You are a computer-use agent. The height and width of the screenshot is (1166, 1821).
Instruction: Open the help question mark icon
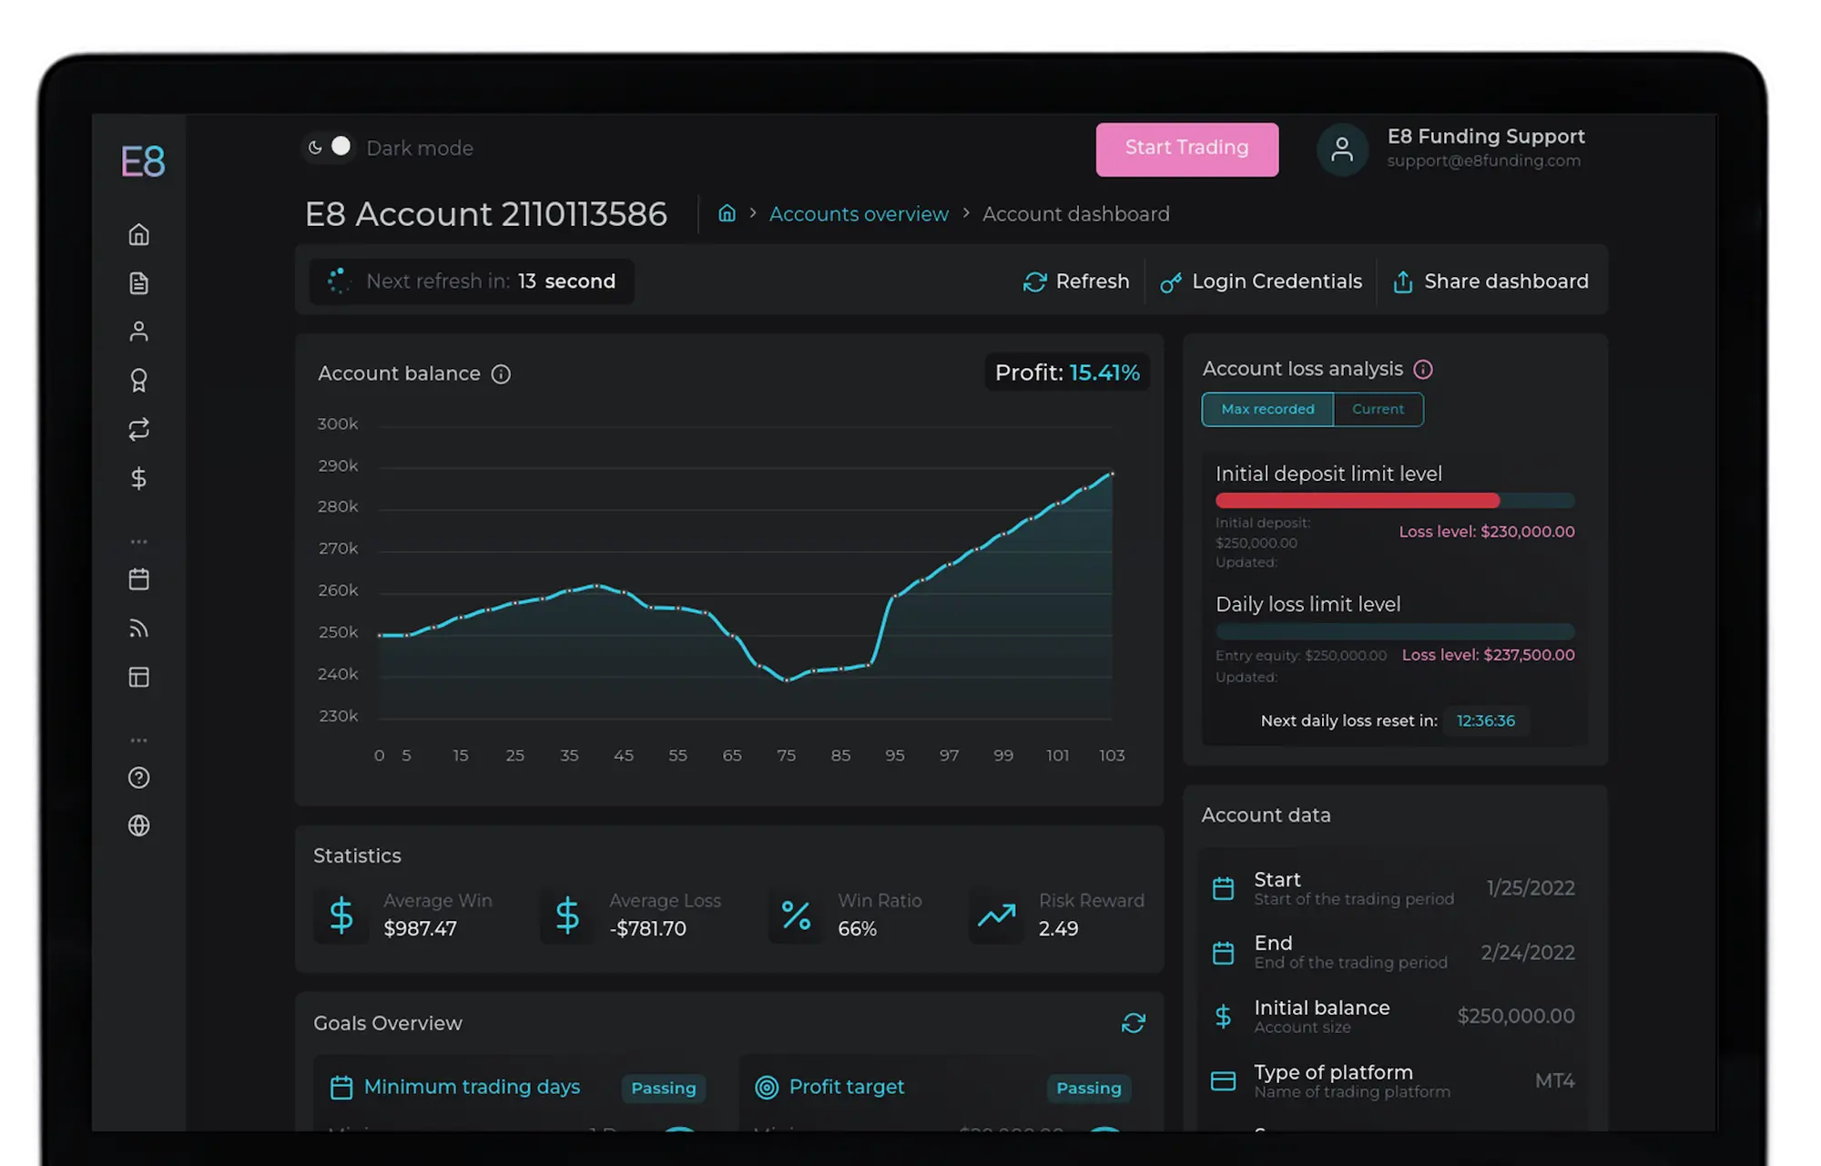click(138, 778)
